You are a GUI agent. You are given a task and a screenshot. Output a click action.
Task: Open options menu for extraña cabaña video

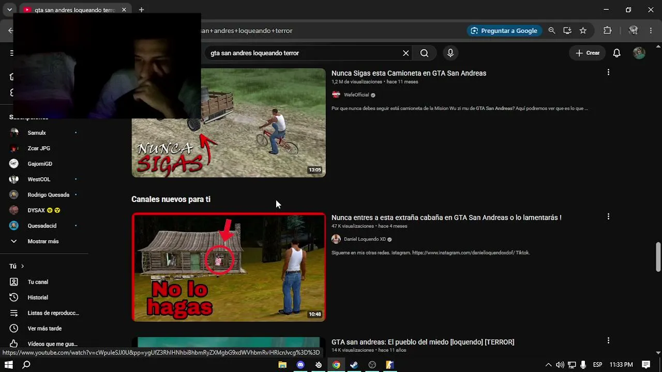(x=608, y=216)
